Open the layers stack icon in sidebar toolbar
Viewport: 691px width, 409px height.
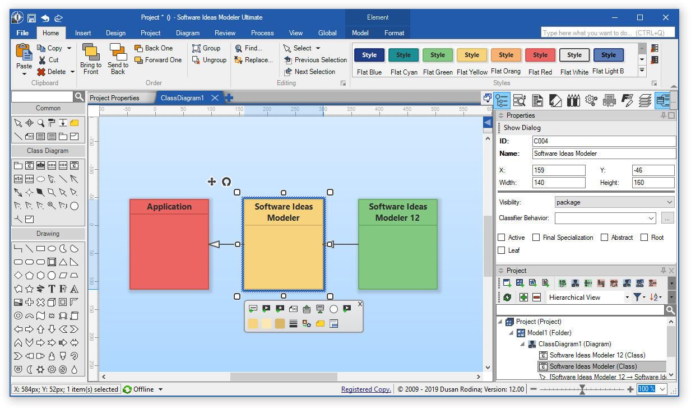[x=644, y=100]
